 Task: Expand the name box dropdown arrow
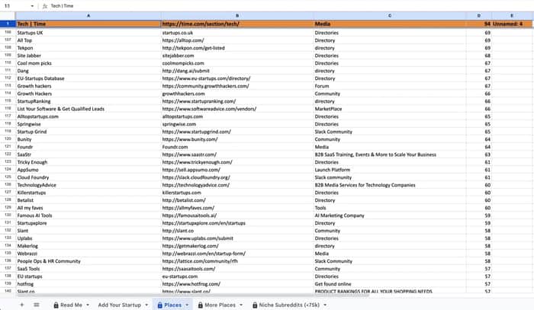coord(32,6)
